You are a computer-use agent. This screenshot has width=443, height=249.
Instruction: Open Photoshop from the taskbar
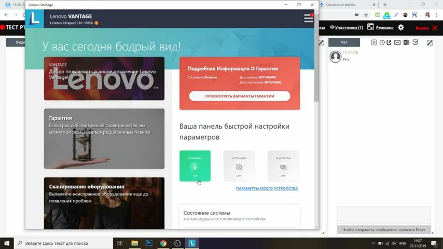(149, 243)
